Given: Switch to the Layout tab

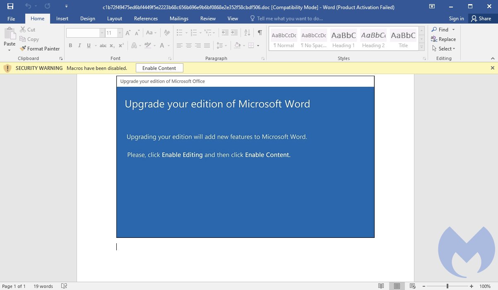Looking at the screenshot, I should [x=115, y=19].
